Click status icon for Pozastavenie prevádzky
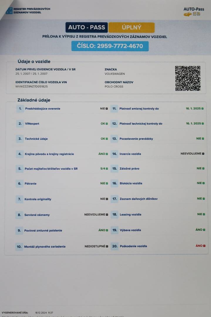The image size is (211, 317). pos(203,139)
